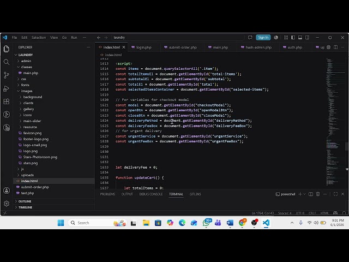Click Ln 1764, Col 43 position

[263, 213]
